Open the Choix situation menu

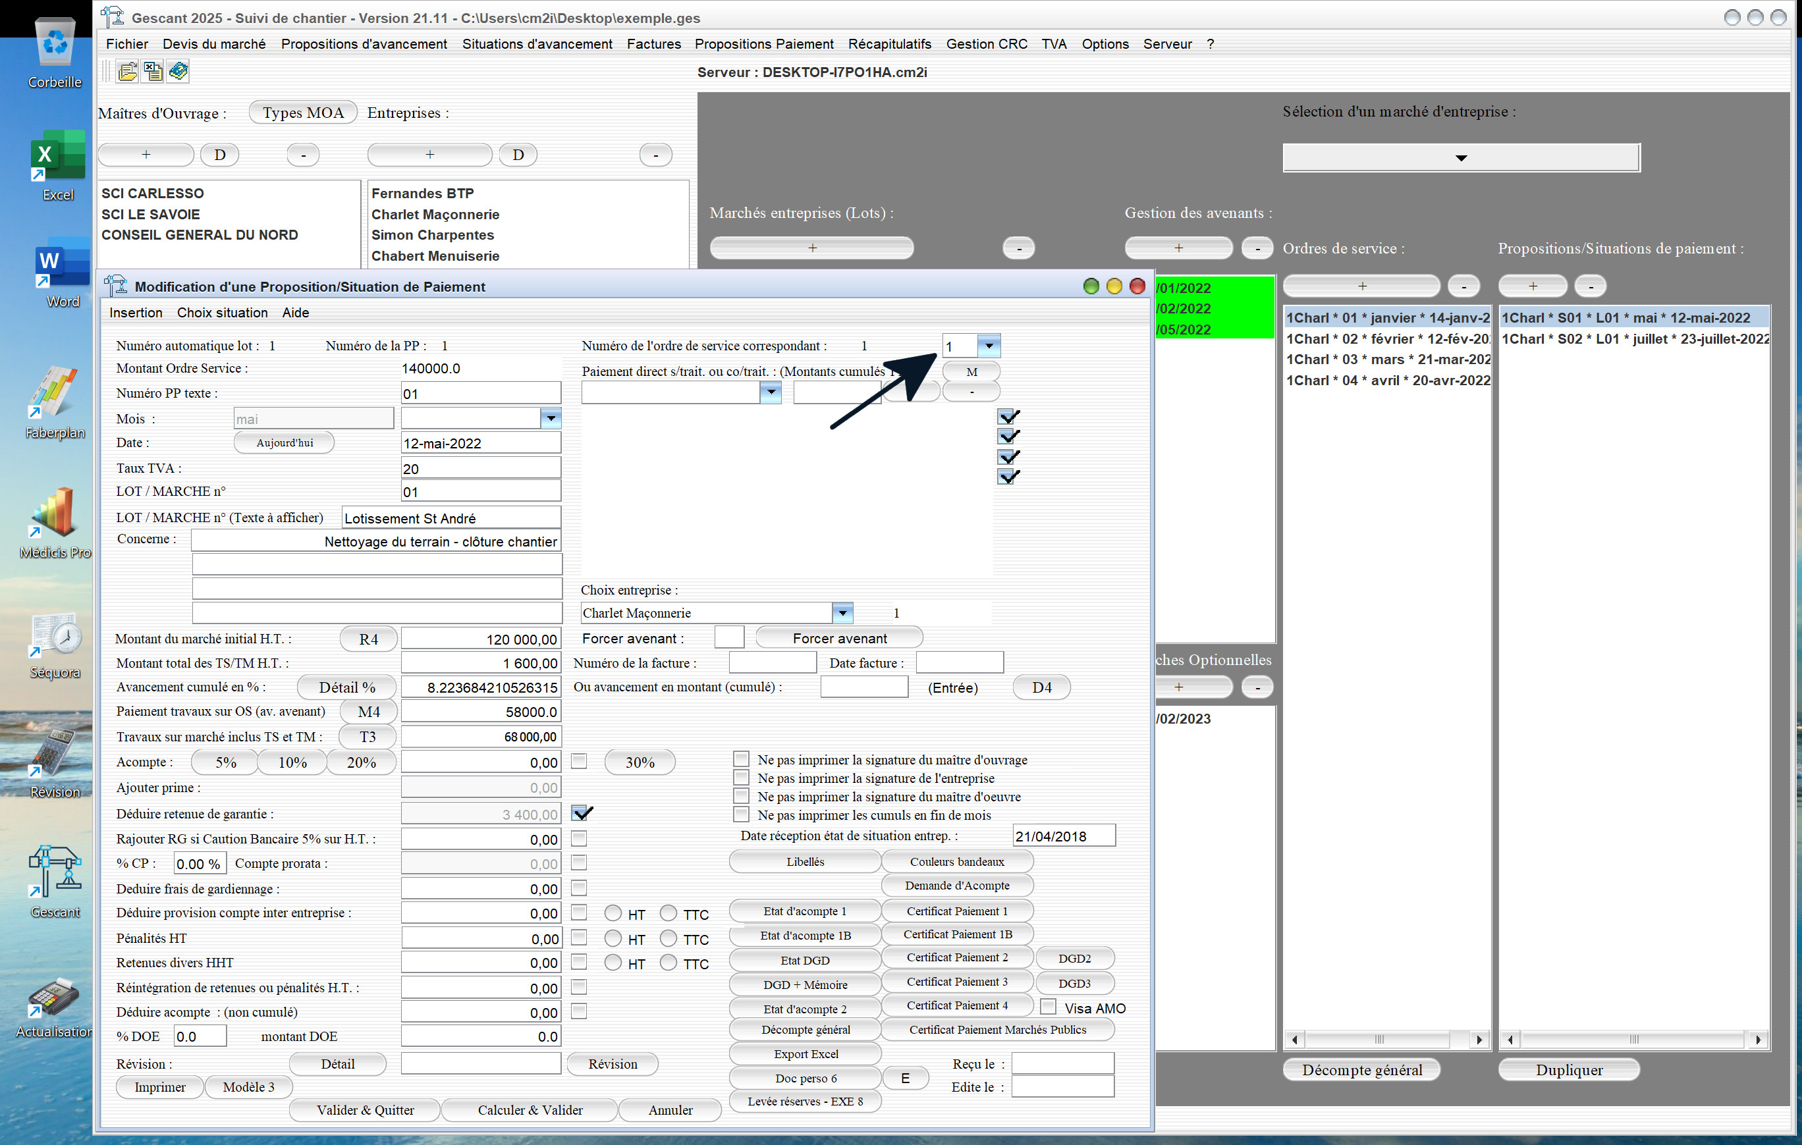[x=222, y=313]
